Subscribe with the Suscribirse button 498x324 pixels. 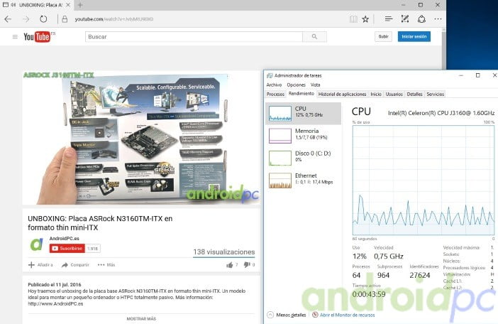67,248
